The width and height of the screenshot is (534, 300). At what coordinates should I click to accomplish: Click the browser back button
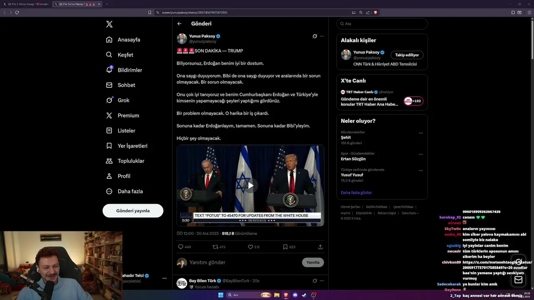click(5, 12)
